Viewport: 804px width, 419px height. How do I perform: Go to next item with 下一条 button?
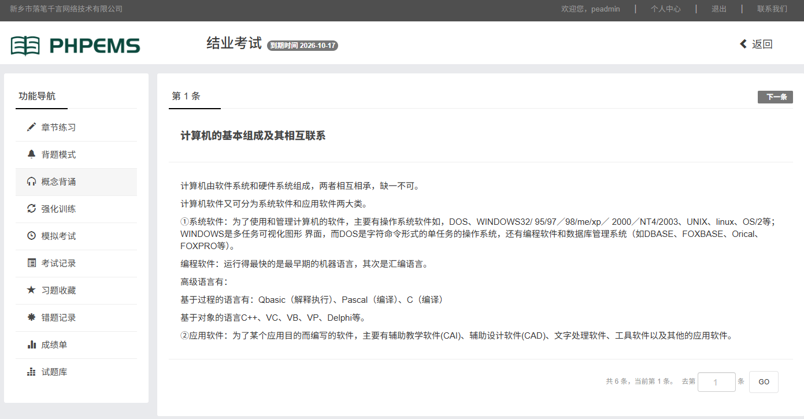(775, 97)
